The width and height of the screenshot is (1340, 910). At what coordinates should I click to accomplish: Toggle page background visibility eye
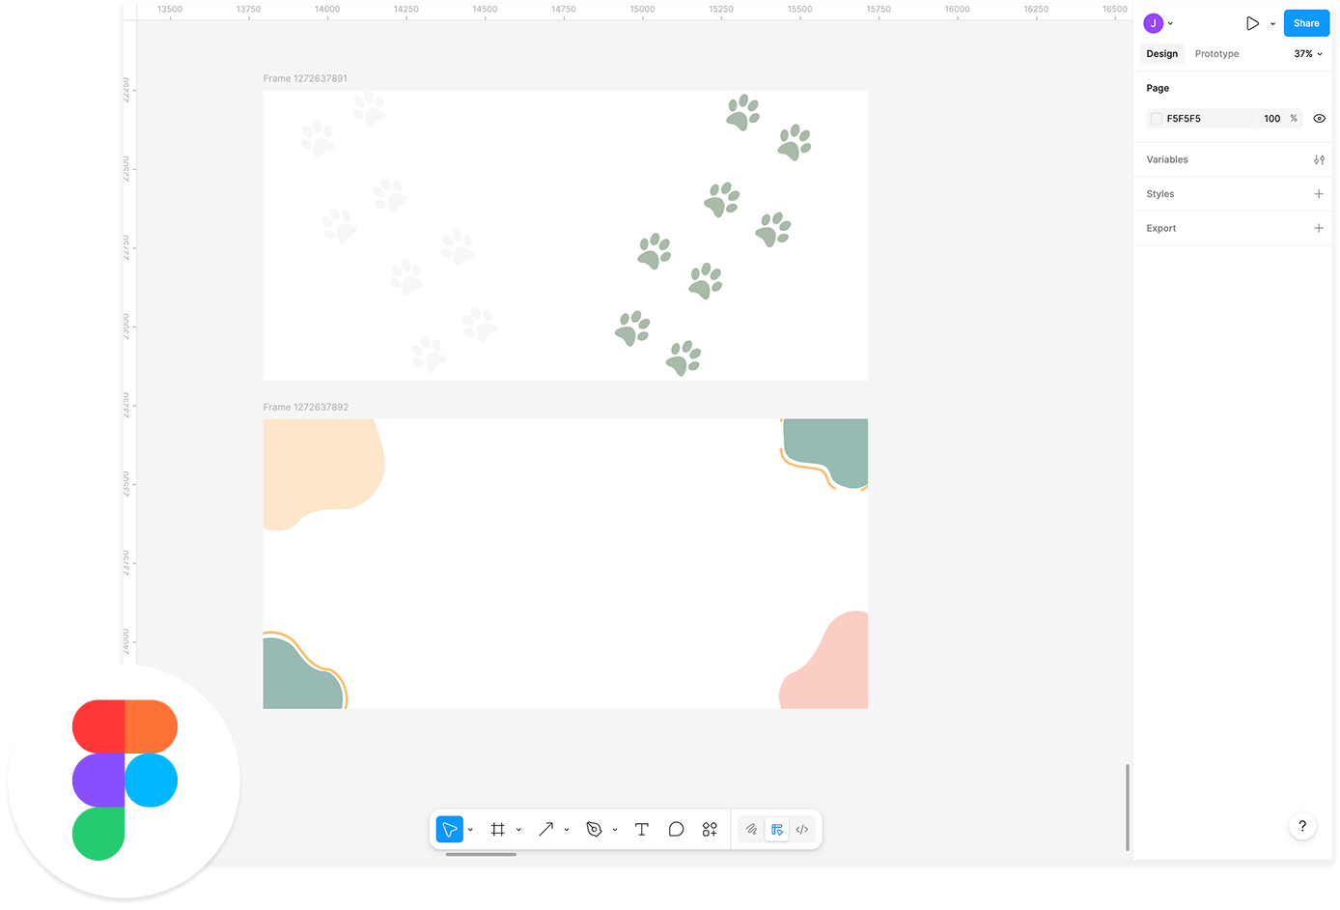point(1319,119)
